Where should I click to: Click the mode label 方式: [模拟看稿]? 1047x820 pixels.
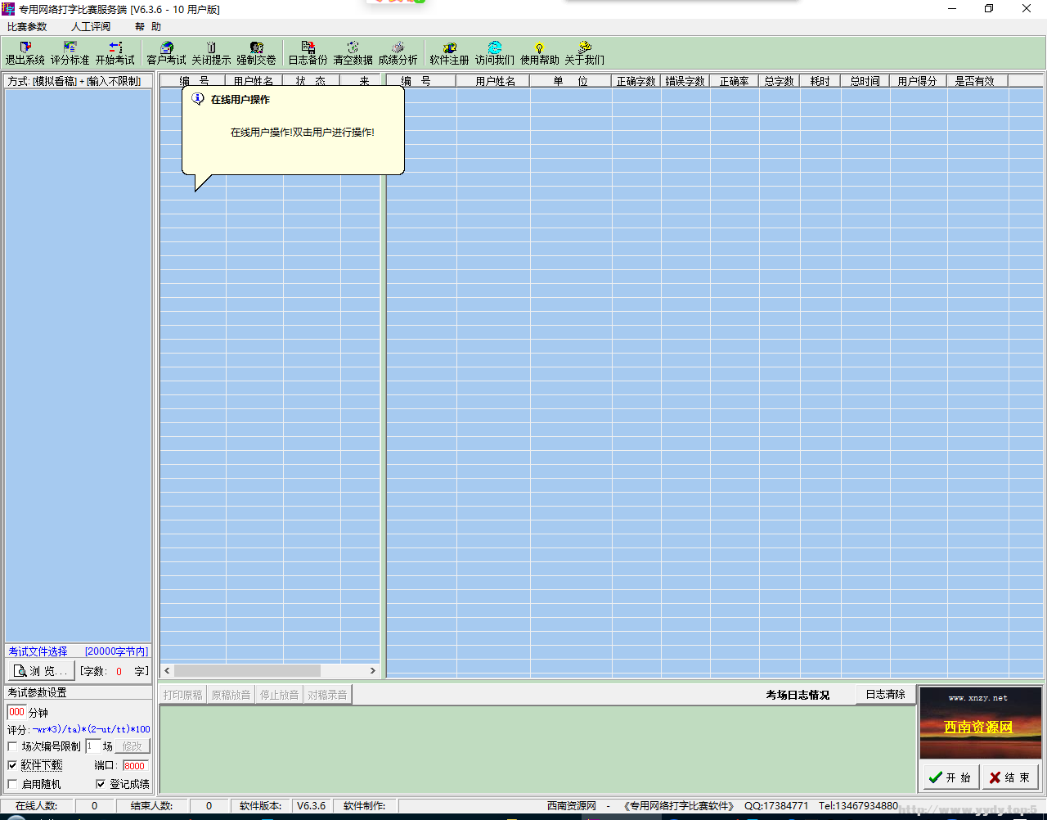pyautogui.click(x=43, y=81)
